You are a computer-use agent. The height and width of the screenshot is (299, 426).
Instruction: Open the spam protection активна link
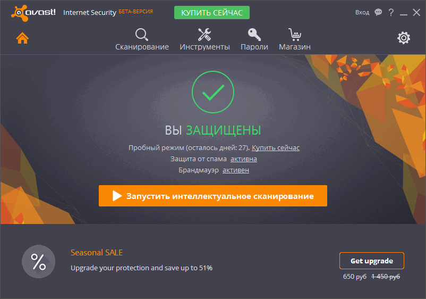click(x=244, y=159)
